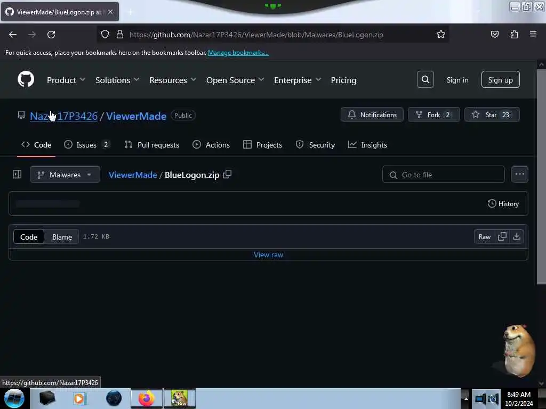Click the Notifications button
The image size is (546, 409).
372,115
